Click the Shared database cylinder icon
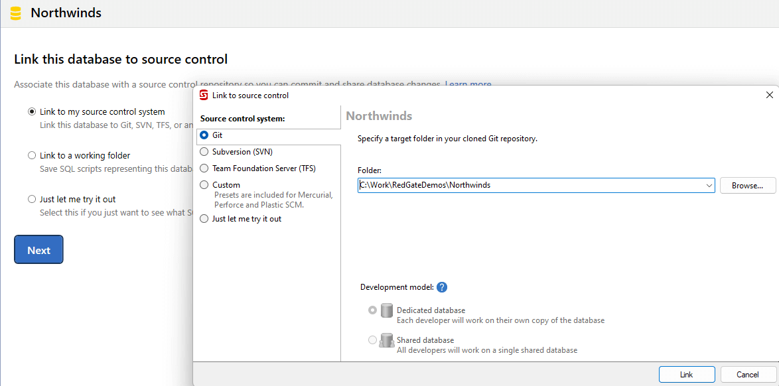 [x=387, y=340]
